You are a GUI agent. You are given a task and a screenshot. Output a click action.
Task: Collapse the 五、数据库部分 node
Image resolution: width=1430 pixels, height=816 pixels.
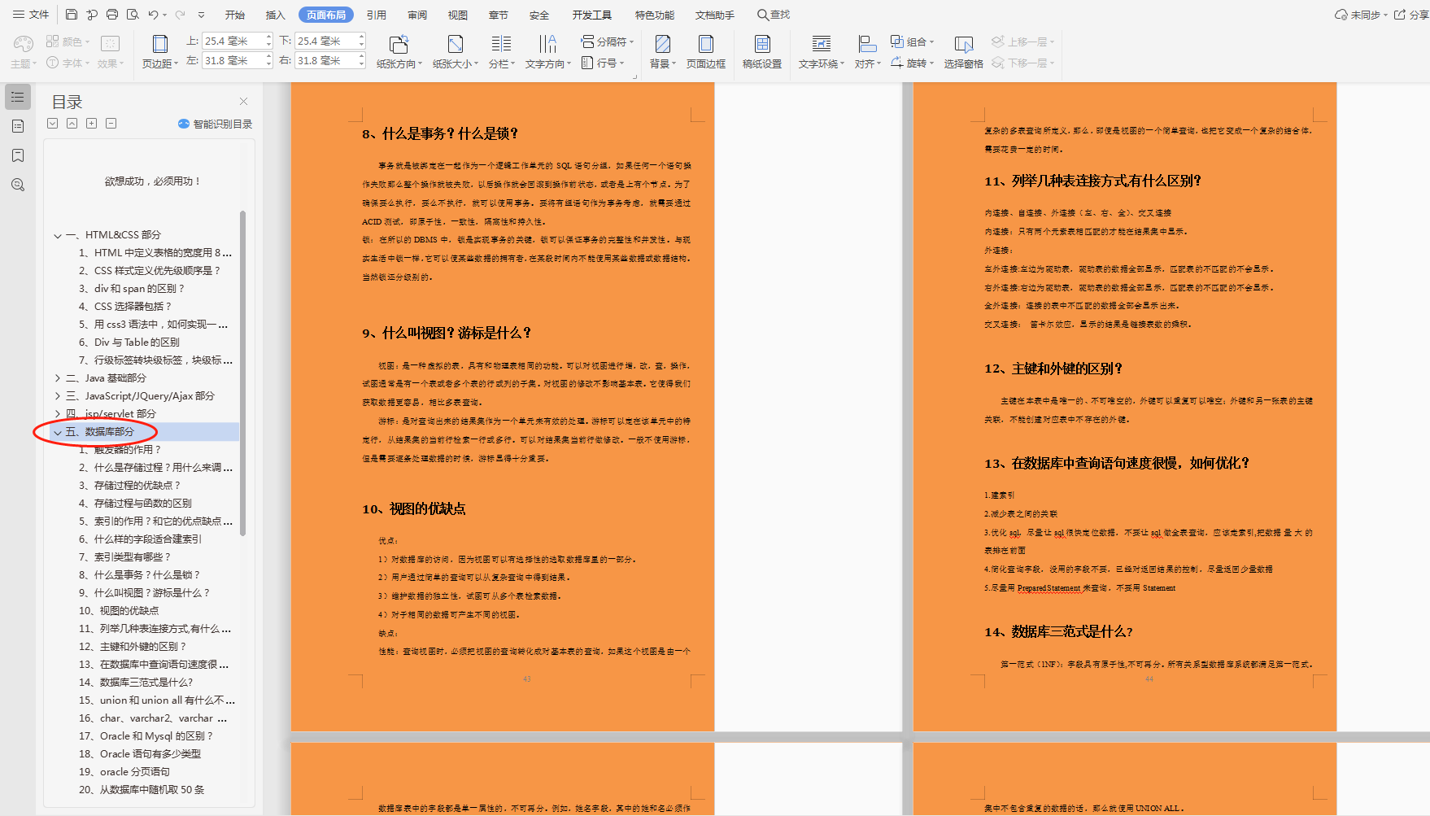(x=58, y=432)
